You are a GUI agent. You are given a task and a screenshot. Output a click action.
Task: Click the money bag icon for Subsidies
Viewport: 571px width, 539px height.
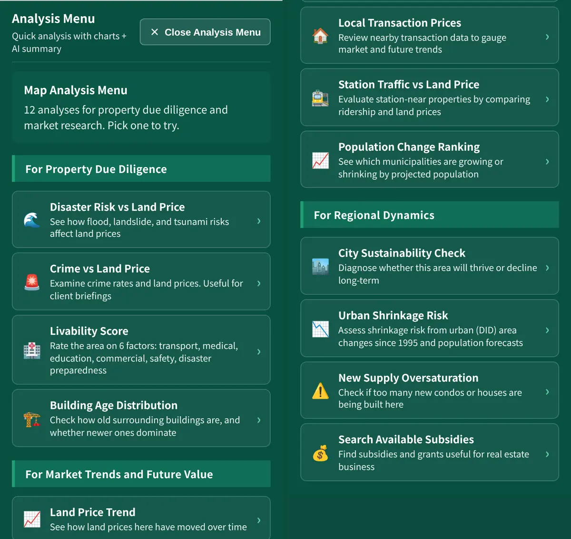[x=320, y=453]
